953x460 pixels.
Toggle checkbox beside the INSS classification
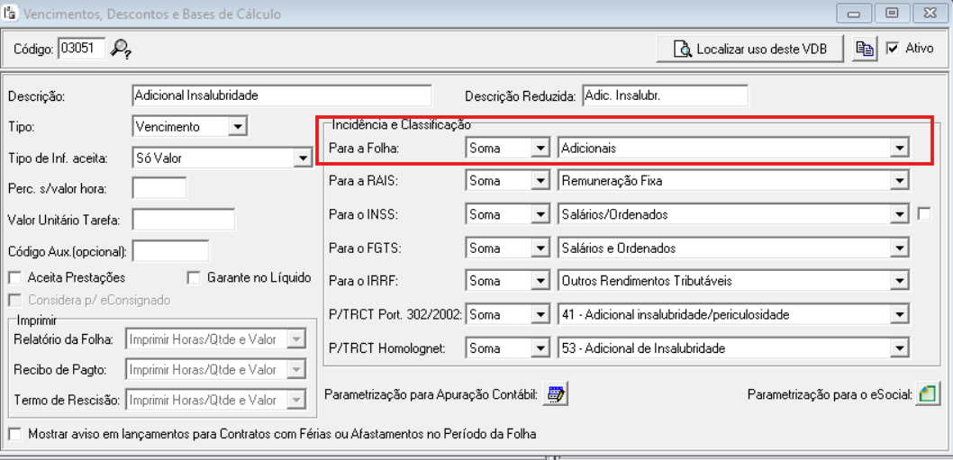click(x=923, y=213)
